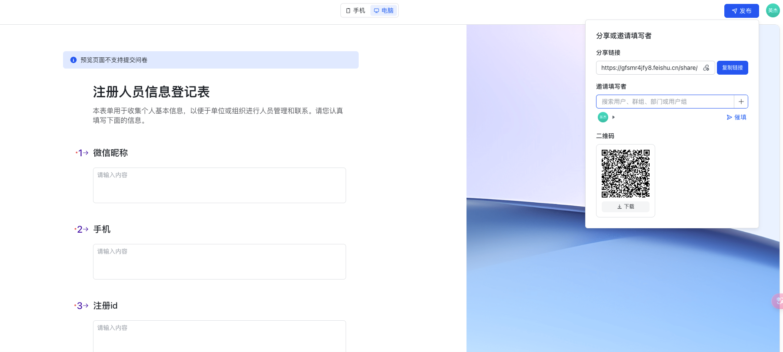Click the share link text field
This screenshot has height=352, width=783.
[649, 68]
